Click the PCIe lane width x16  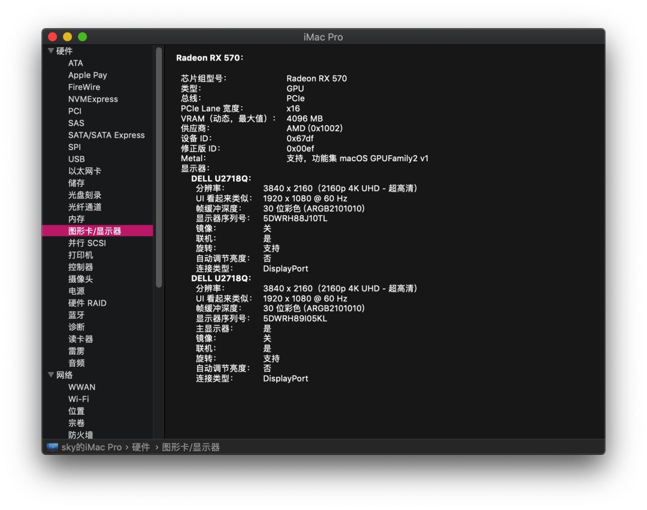[x=293, y=108]
